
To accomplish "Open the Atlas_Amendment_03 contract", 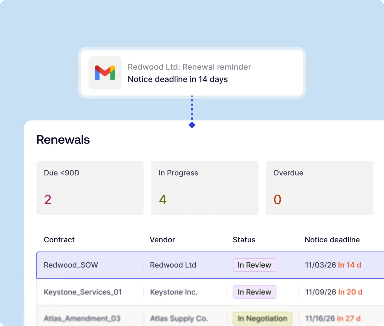I will click(82, 319).
